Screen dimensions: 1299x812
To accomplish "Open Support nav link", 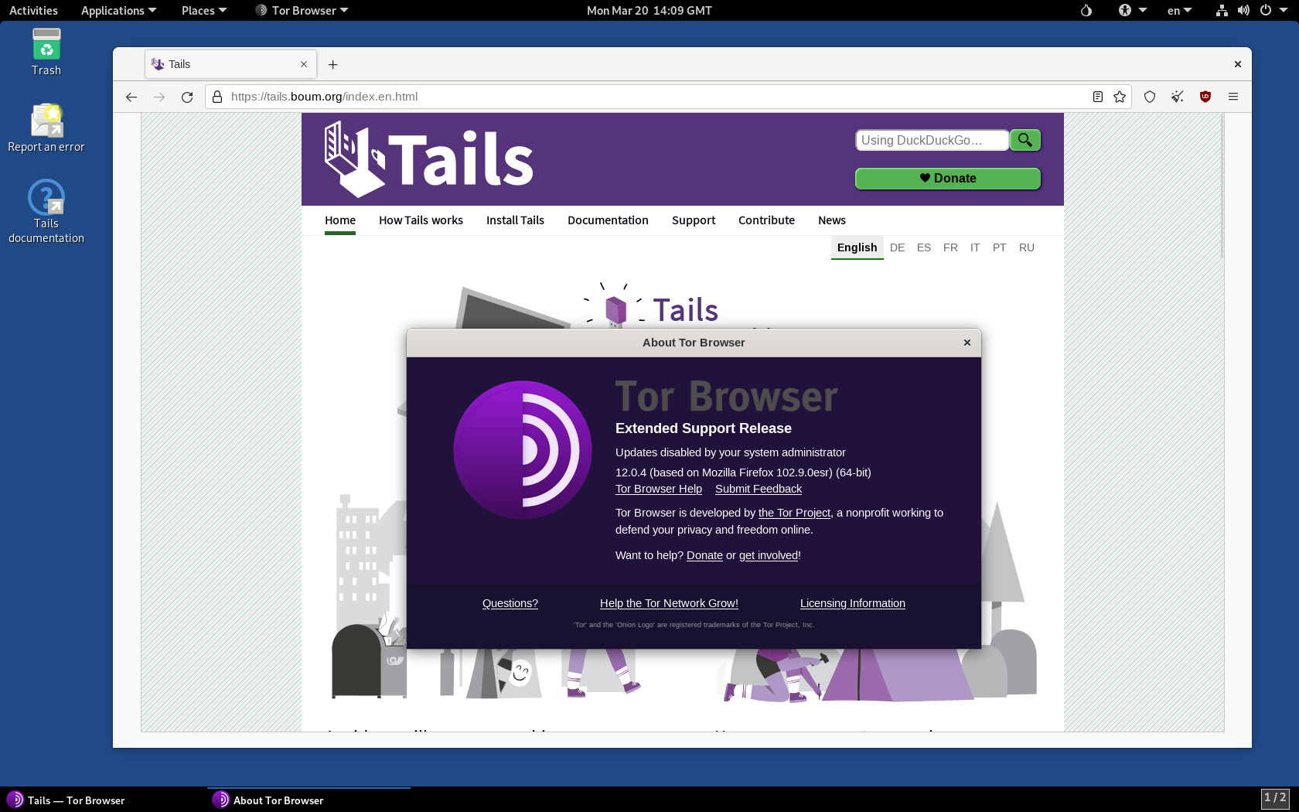I will [x=694, y=220].
